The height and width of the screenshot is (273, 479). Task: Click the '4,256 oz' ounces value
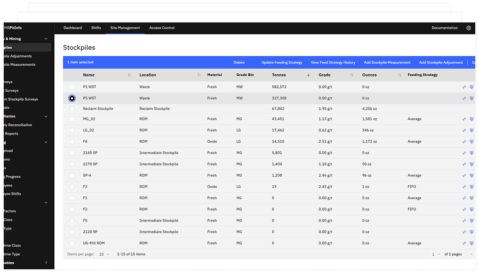370,109
